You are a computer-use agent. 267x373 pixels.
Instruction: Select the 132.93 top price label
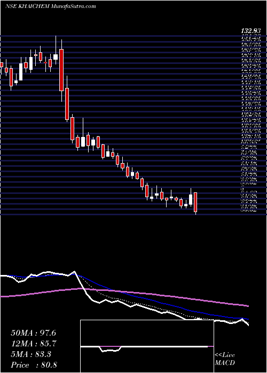coord(251,31)
